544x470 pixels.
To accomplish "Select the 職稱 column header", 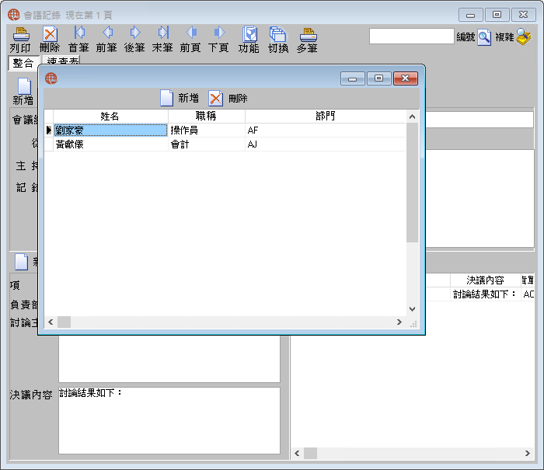I will point(207,117).
